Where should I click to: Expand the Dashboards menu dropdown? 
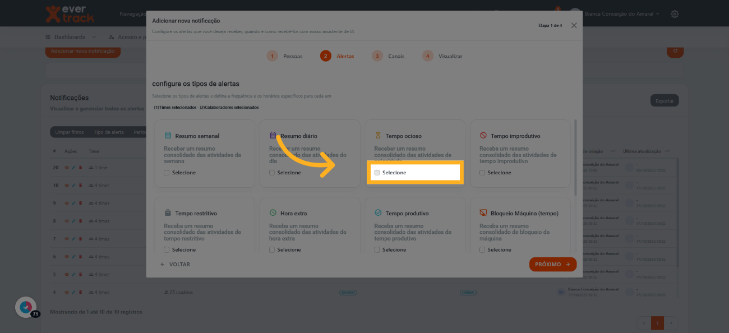pos(71,37)
